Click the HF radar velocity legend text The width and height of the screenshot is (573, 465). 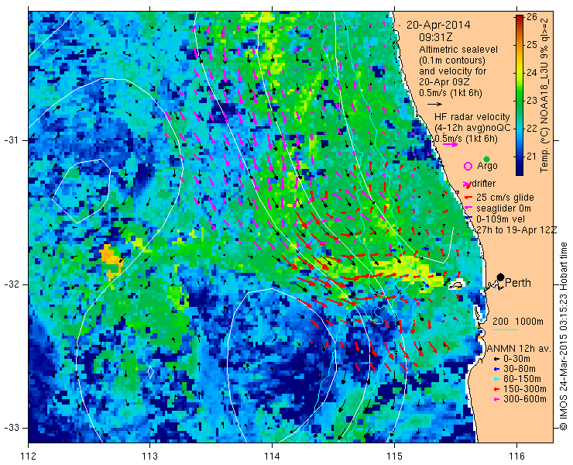(472, 117)
